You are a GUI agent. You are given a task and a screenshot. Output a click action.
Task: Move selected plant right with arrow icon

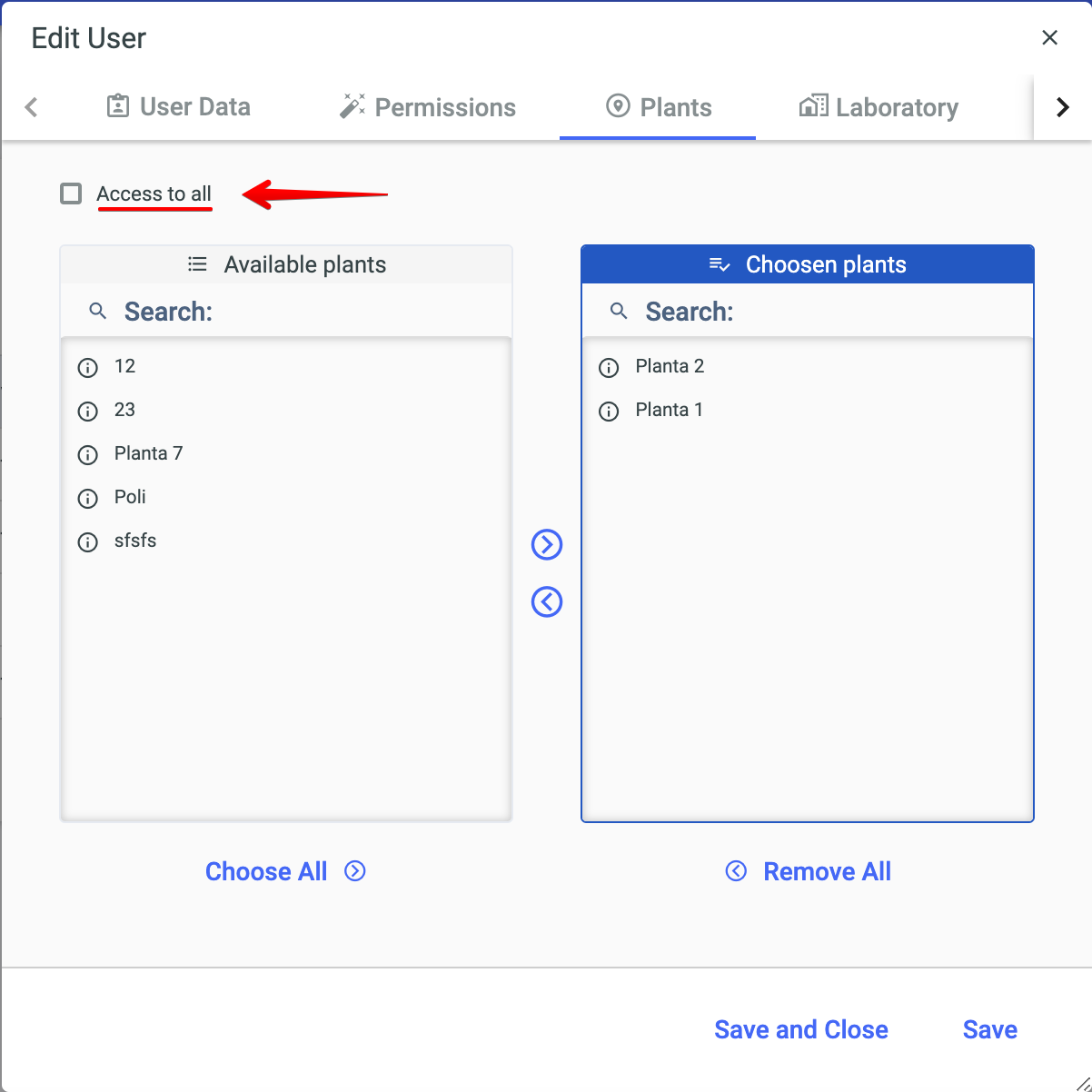547,544
